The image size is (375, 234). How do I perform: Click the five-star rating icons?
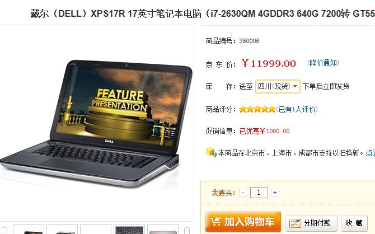pyautogui.click(x=257, y=109)
